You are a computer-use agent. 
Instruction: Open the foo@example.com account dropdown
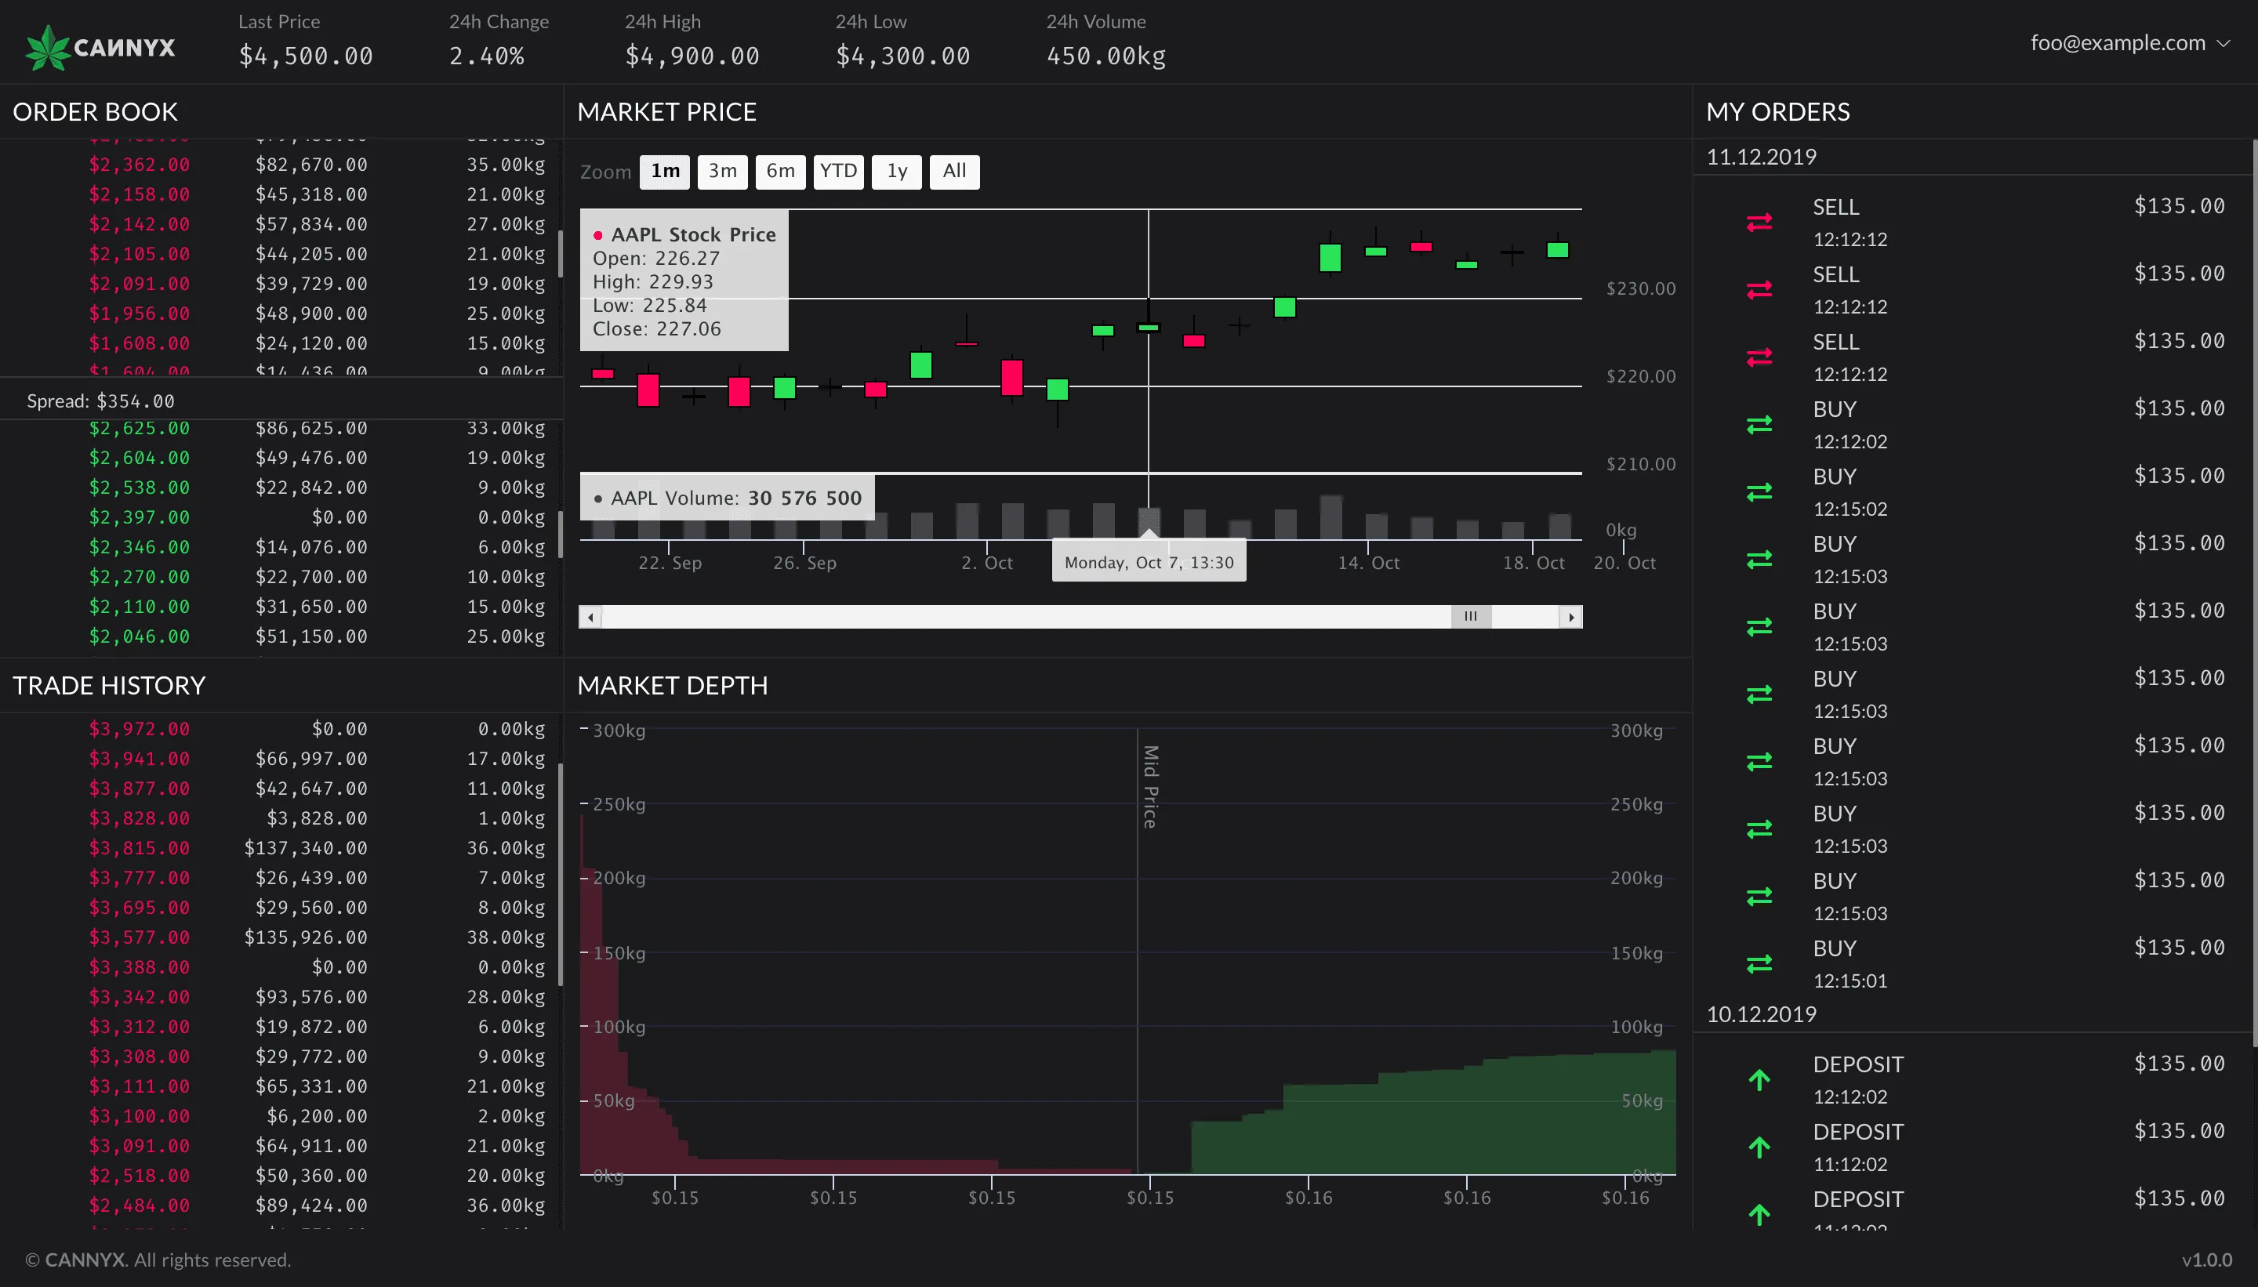pyautogui.click(x=2129, y=42)
